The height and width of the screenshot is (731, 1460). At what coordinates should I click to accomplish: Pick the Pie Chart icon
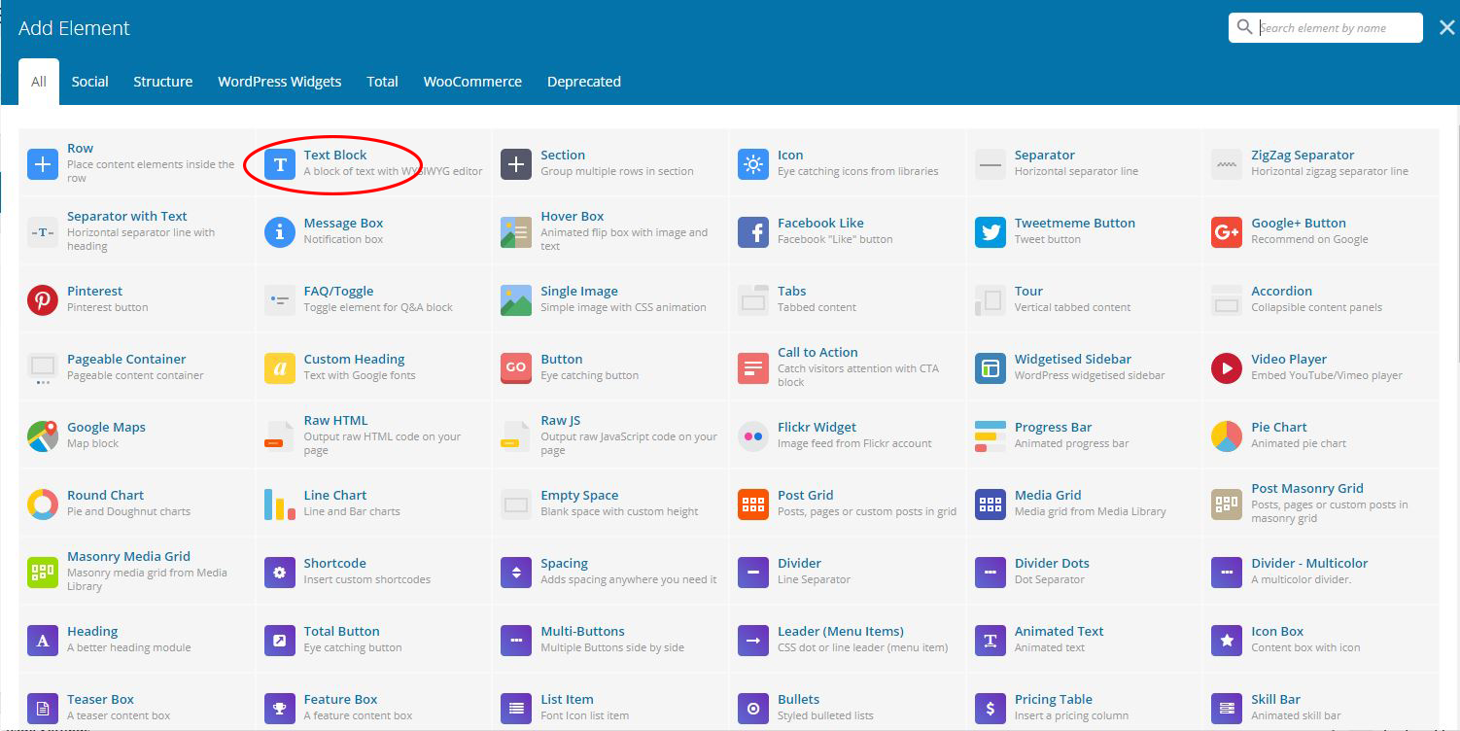1227,436
